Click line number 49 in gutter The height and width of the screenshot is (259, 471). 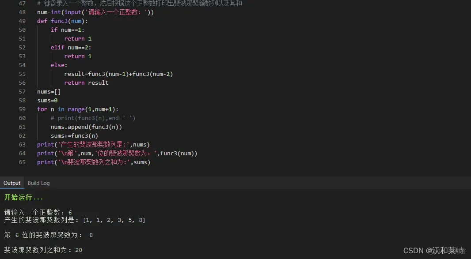point(22,21)
